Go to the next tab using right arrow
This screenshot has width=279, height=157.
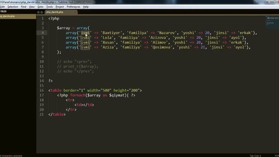point(42,12)
